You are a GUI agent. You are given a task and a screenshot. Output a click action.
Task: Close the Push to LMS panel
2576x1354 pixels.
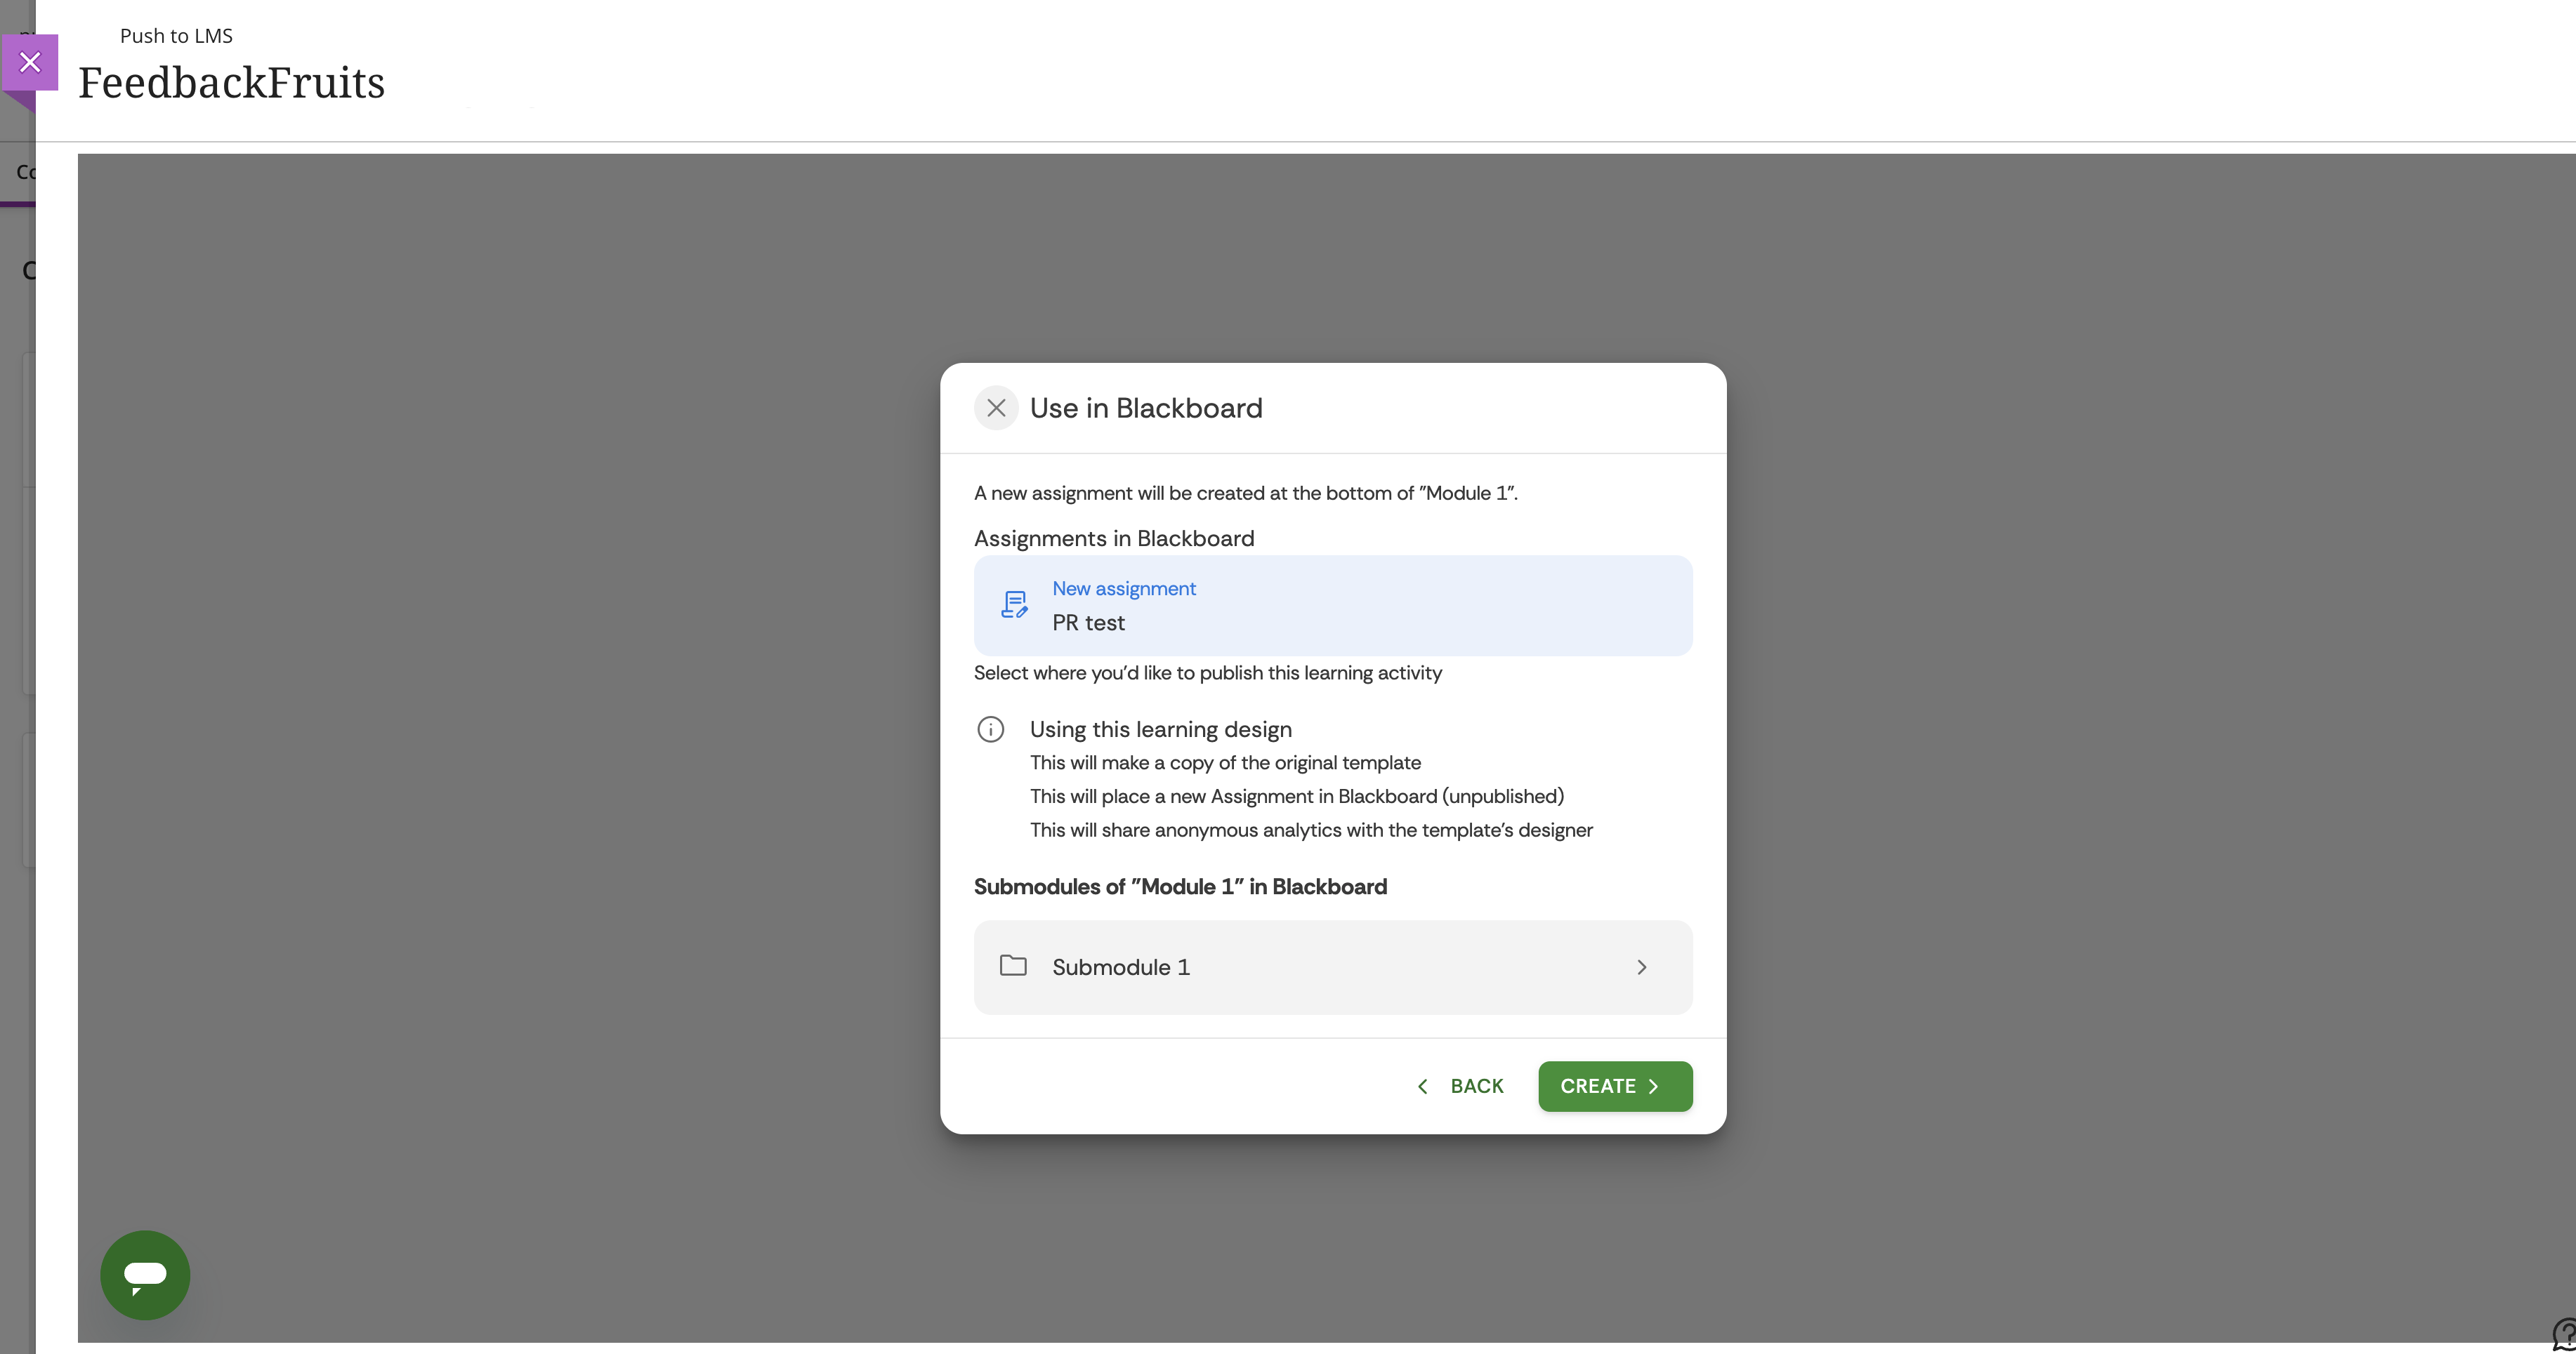30,62
